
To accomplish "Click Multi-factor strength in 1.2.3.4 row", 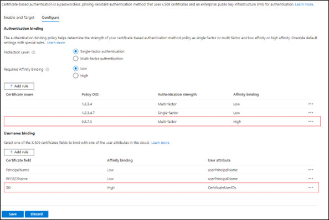I will click(167, 104).
